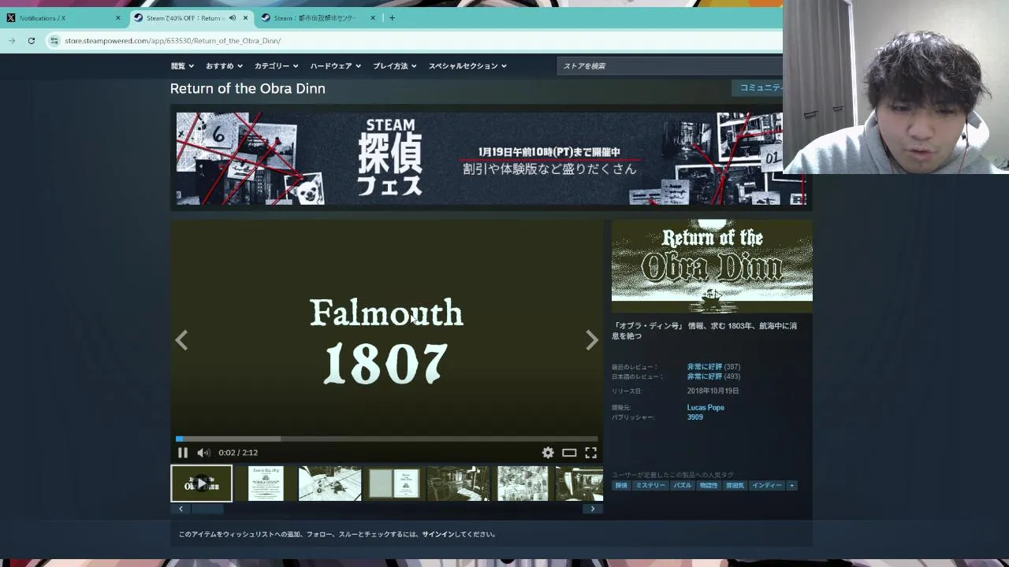Image resolution: width=1009 pixels, height=567 pixels.
Task: Open the スペシャルセクション dropdown menu
Action: tap(467, 66)
